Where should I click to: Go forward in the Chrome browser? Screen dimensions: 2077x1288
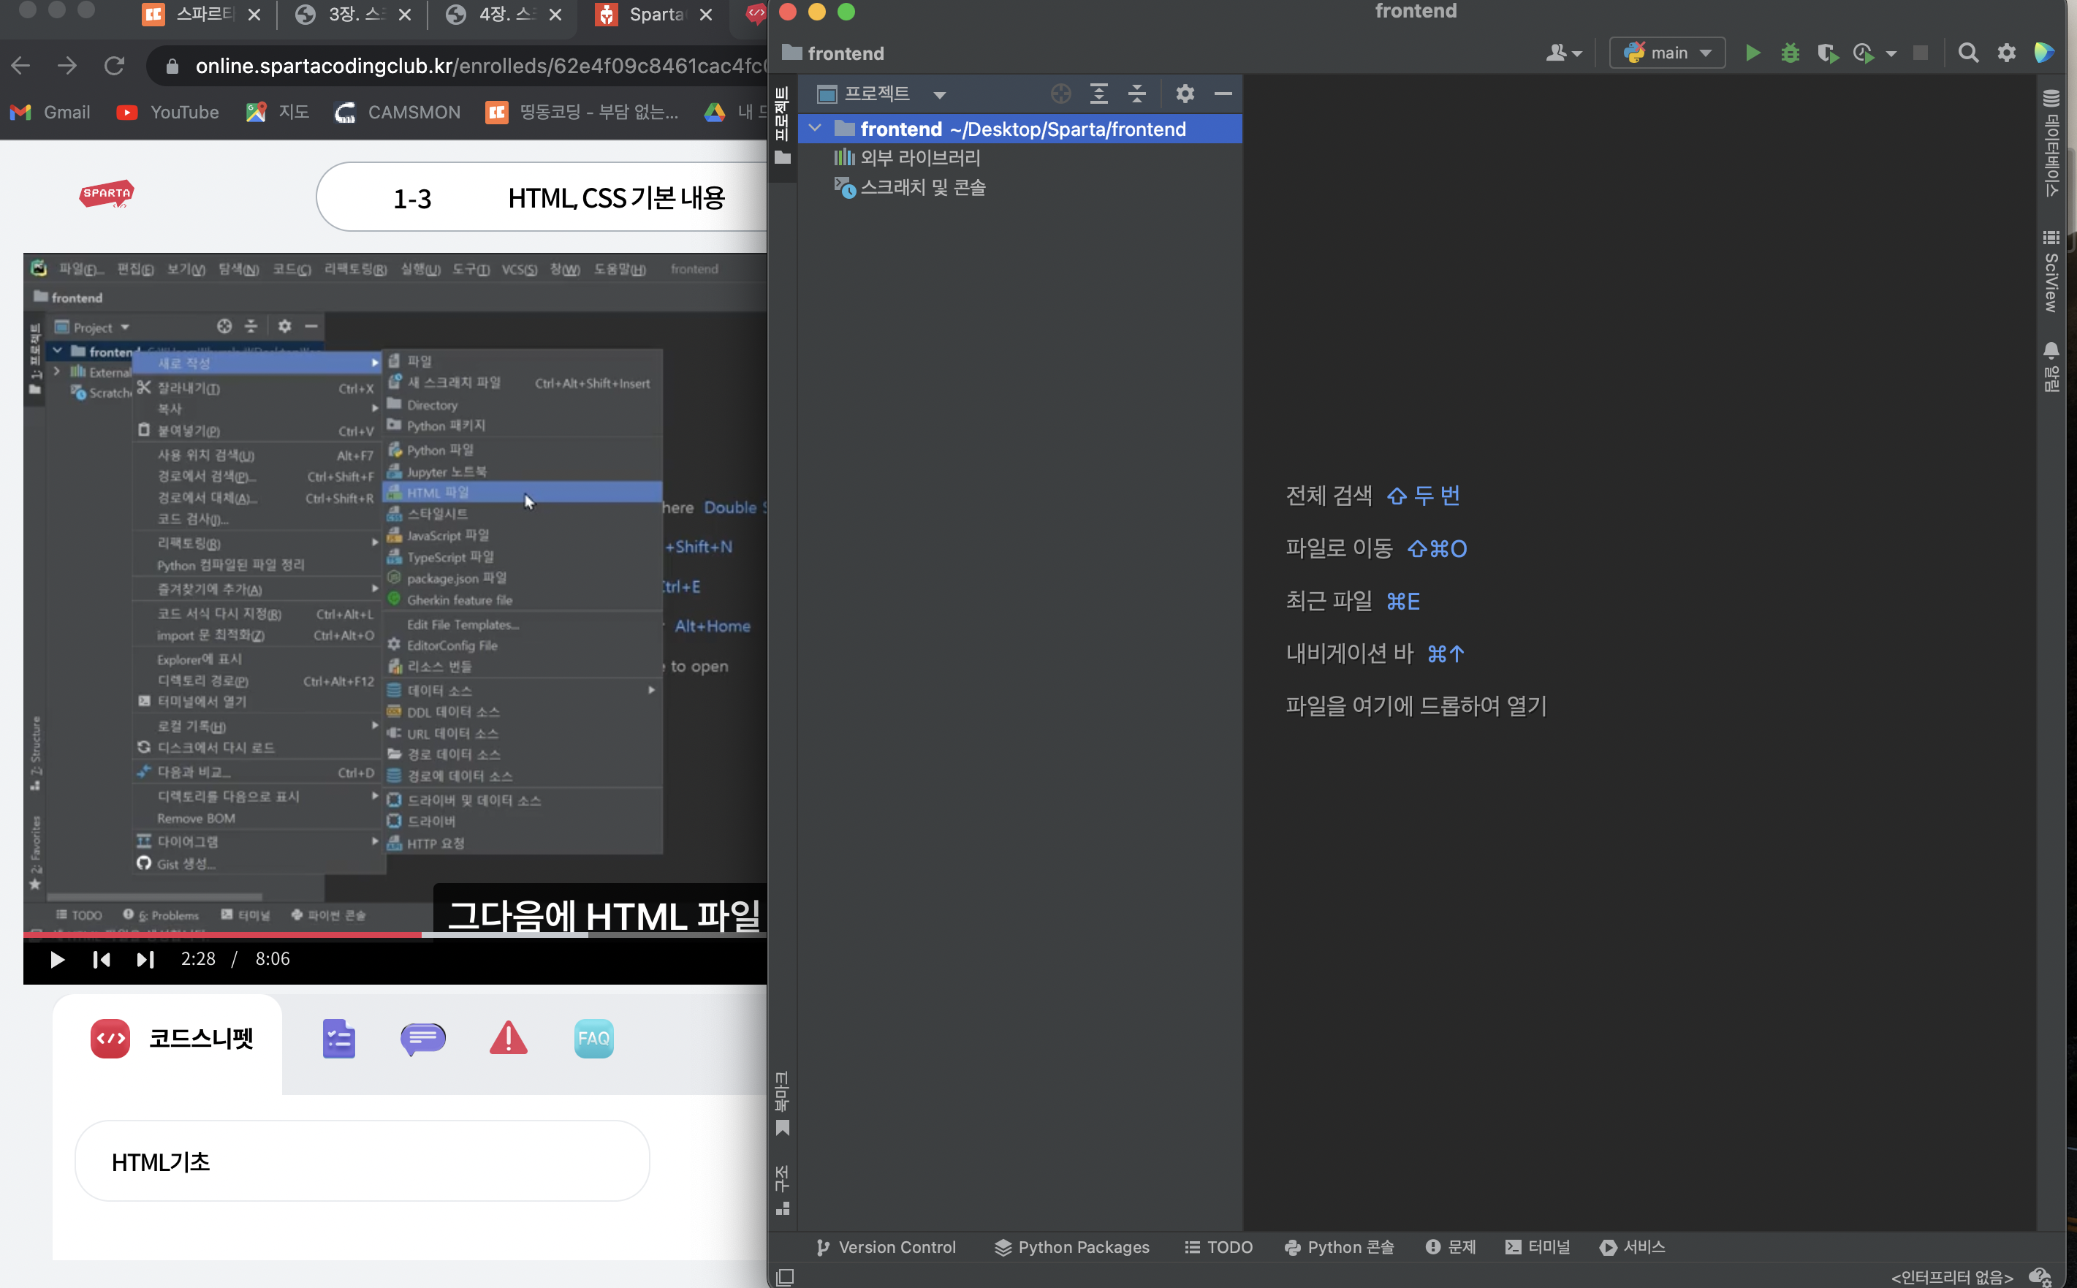67,66
